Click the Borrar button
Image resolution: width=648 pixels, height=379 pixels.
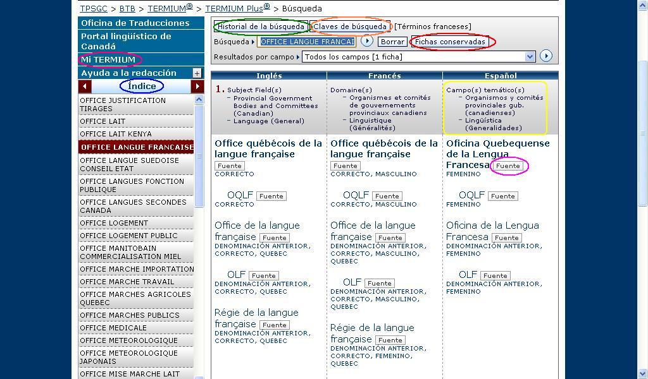392,42
